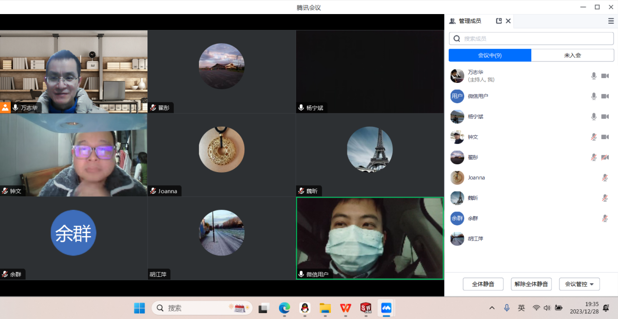Click 翟彤's disabled camera icon
This screenshot has width=618, height=319.
605,158
